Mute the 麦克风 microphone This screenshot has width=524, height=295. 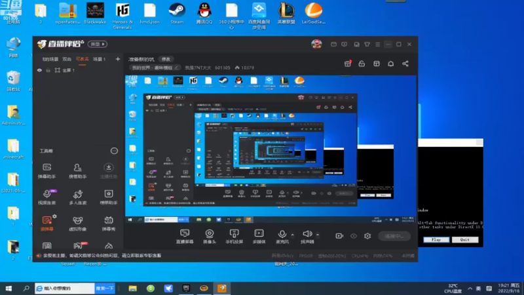[x=282, y=236]
